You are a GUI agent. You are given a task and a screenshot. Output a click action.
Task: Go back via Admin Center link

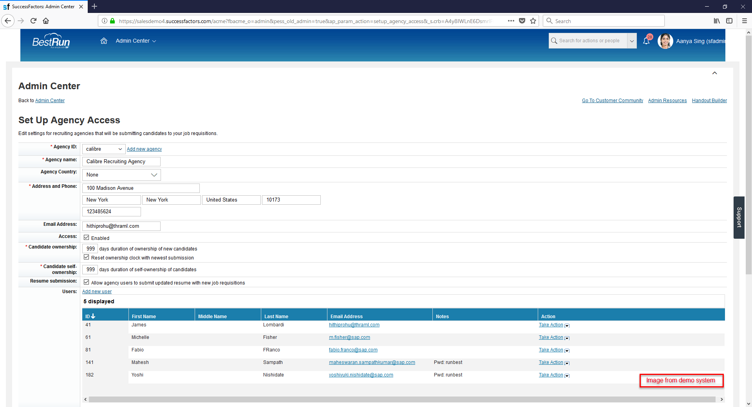pyautogui.click(x=50, y=101)
